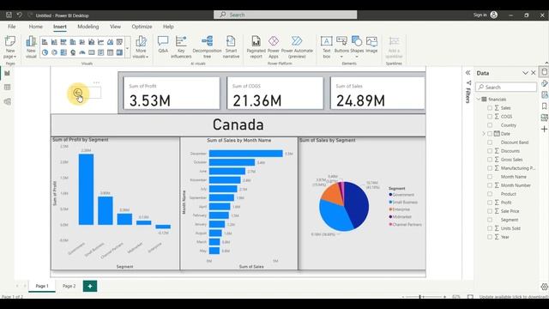Screen dimensions: 549x309
Task: Click the zoom slider in status bar
Action: (424, 297)
